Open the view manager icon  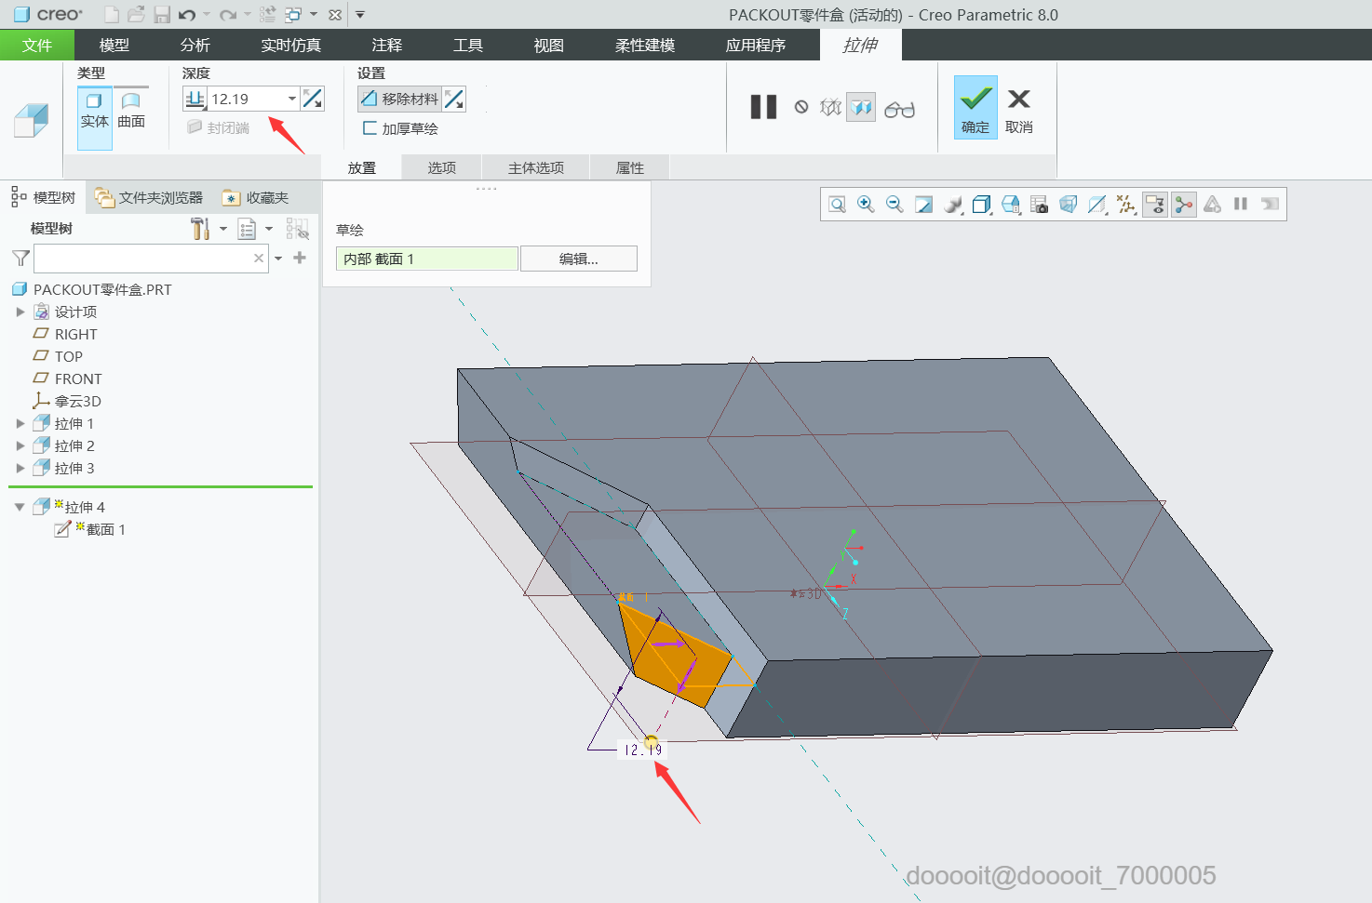click(x=1039, y=205)
